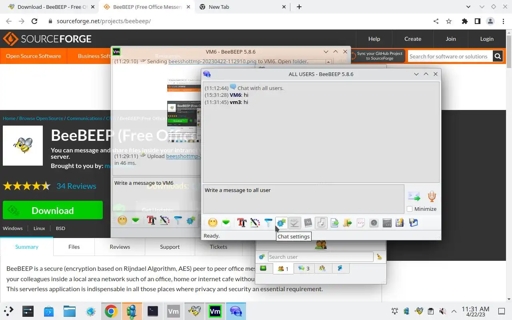Reload the page in Chrome
Viewport: 512px width, 320px height.
(x=34, y=21)
